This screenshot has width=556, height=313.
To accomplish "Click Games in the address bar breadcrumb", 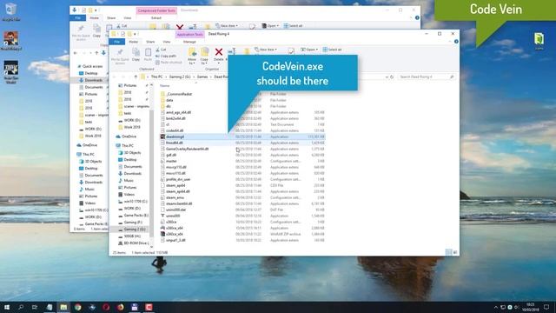I will [202, 77].
